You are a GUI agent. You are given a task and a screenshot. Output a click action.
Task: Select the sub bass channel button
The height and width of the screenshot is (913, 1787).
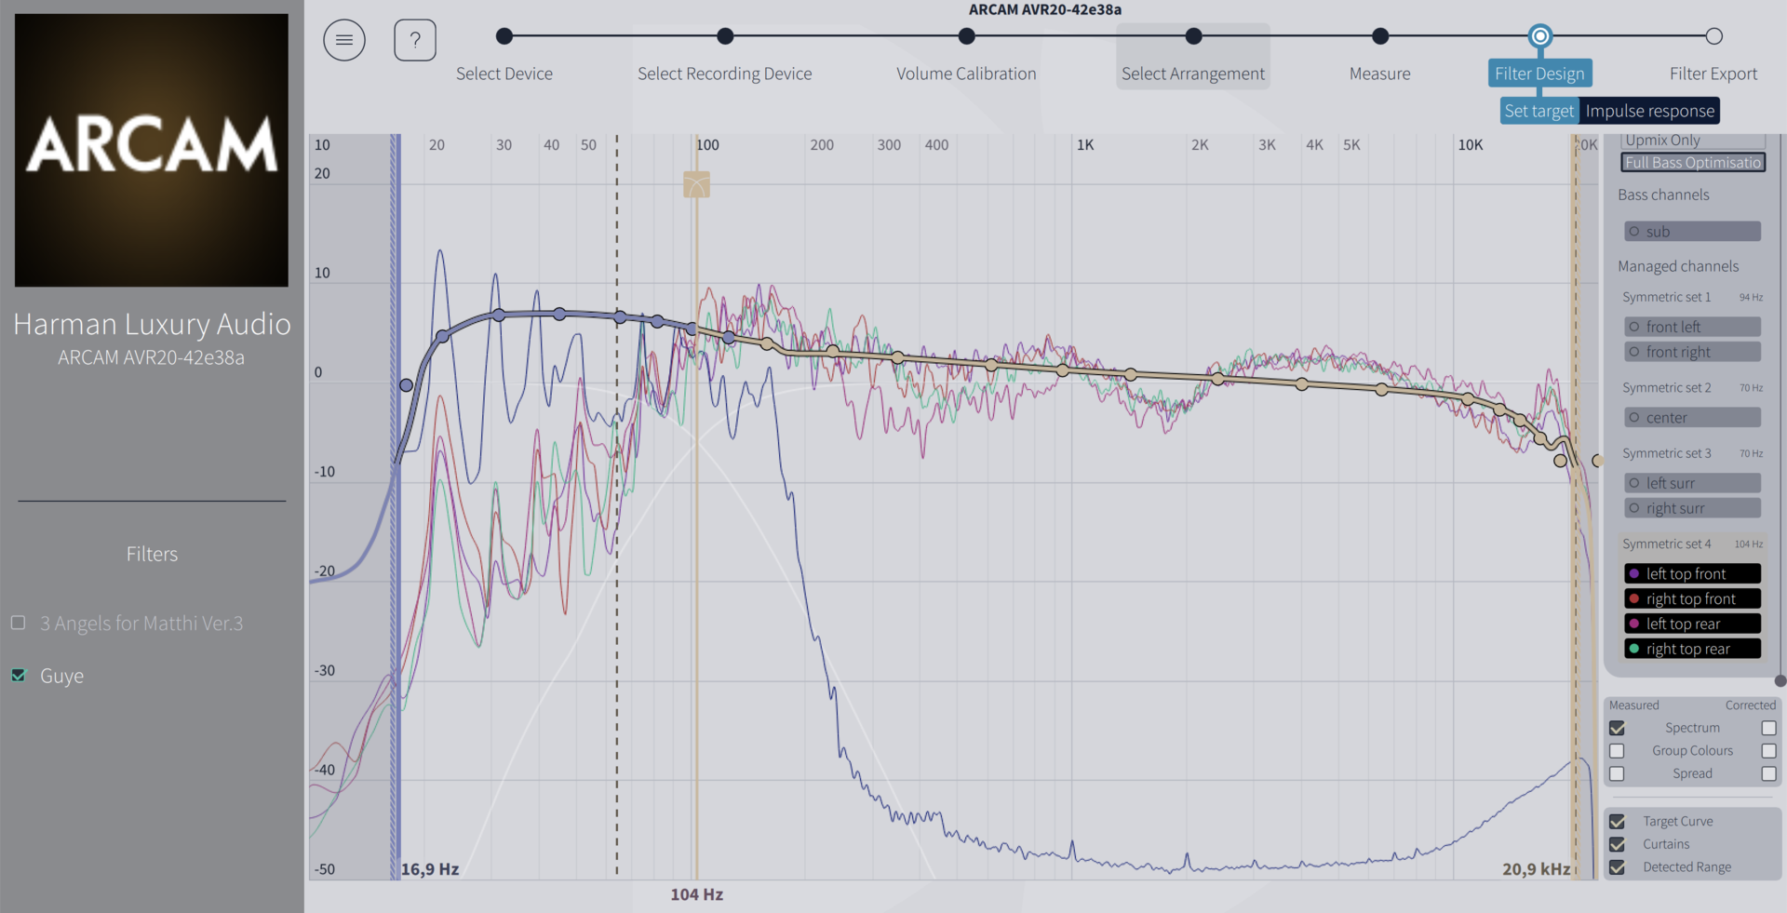pyautogui.click(x=1692, y=231)
